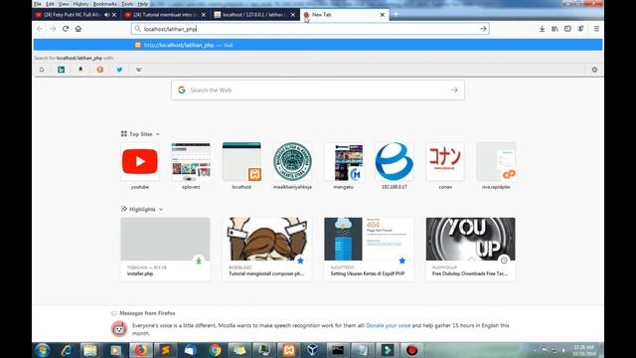Viewport: 636px width, 358px height.
Task: Click the arrow in the Search the Web box
Action: click(454, 90)
